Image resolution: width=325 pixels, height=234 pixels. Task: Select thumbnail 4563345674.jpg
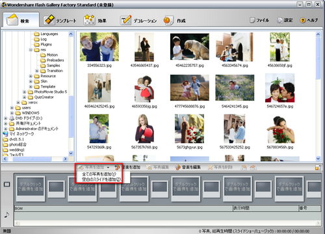point(235,47)
